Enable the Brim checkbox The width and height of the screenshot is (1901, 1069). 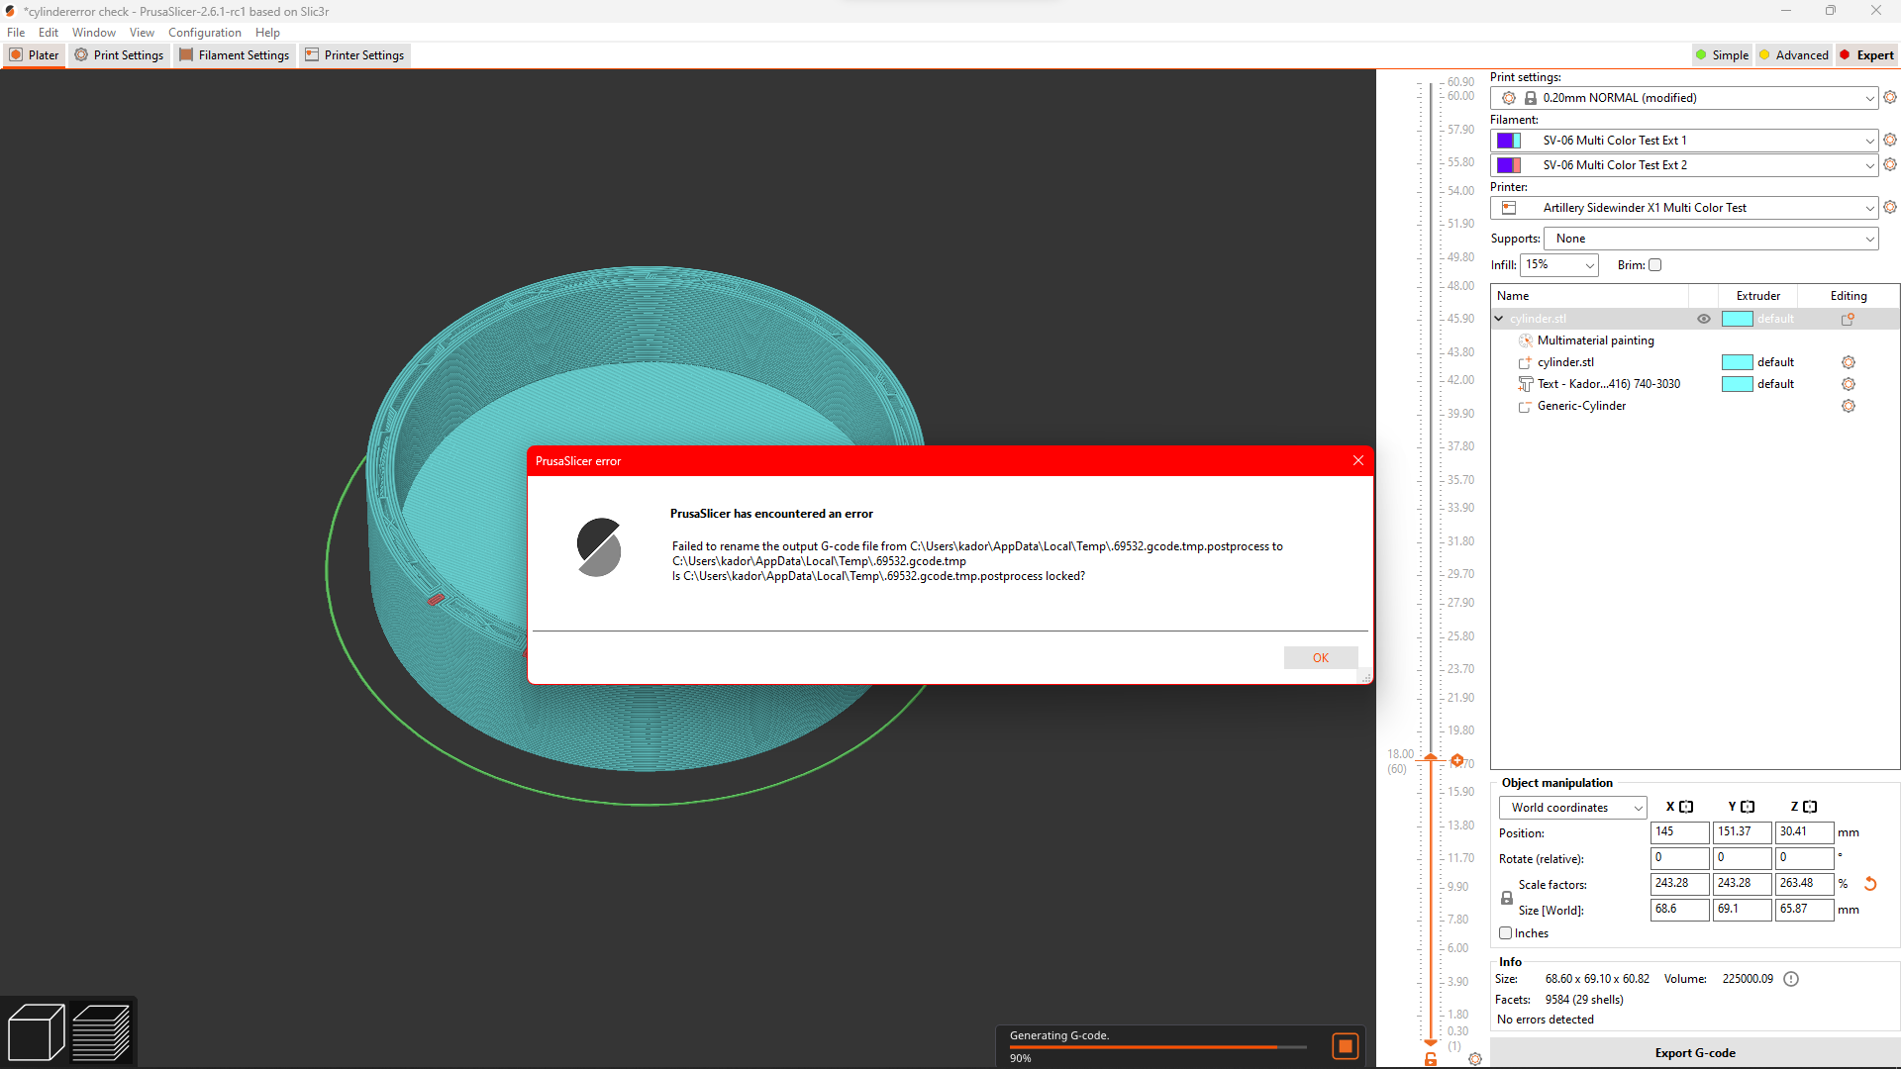(x=1654, y=264)
